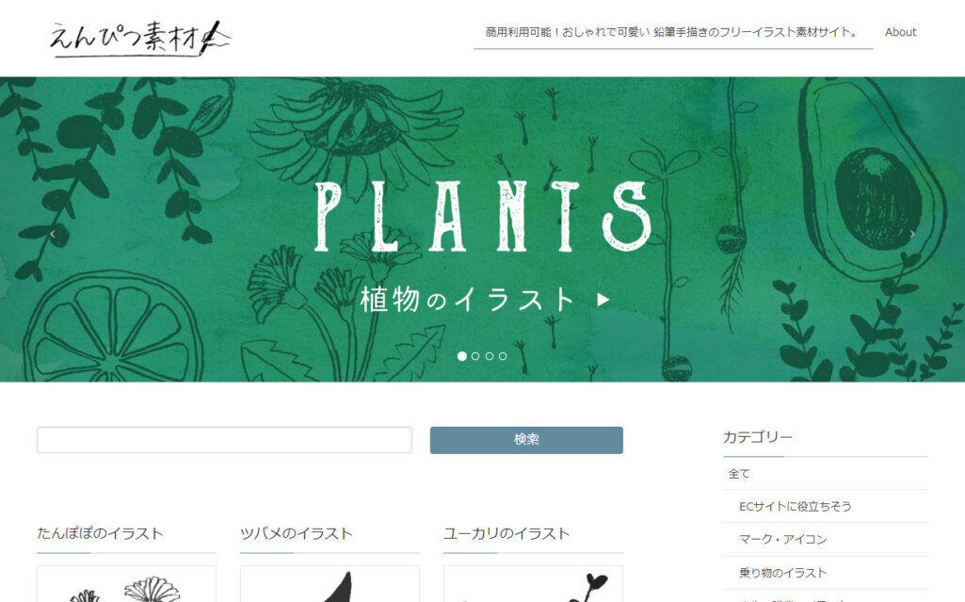Select the first carousel dot
The width and height of the screenshot is (965, 602).
pos(461,356)
